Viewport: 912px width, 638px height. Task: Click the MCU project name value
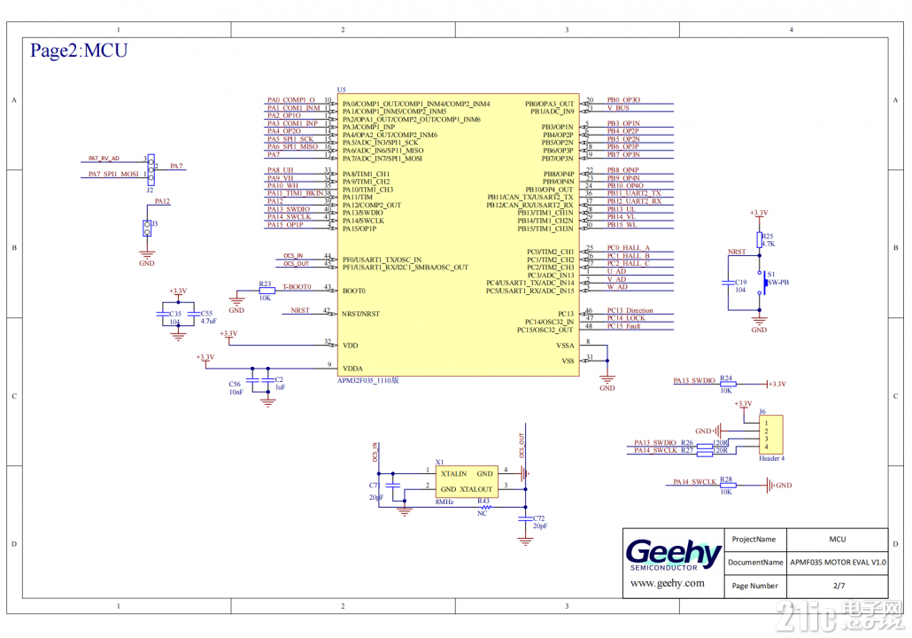pos(838,539)
